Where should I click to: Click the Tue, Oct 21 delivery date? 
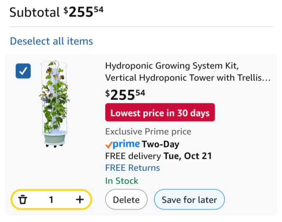[188, 156]
